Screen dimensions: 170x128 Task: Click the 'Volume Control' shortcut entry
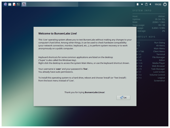pos(157,75)
